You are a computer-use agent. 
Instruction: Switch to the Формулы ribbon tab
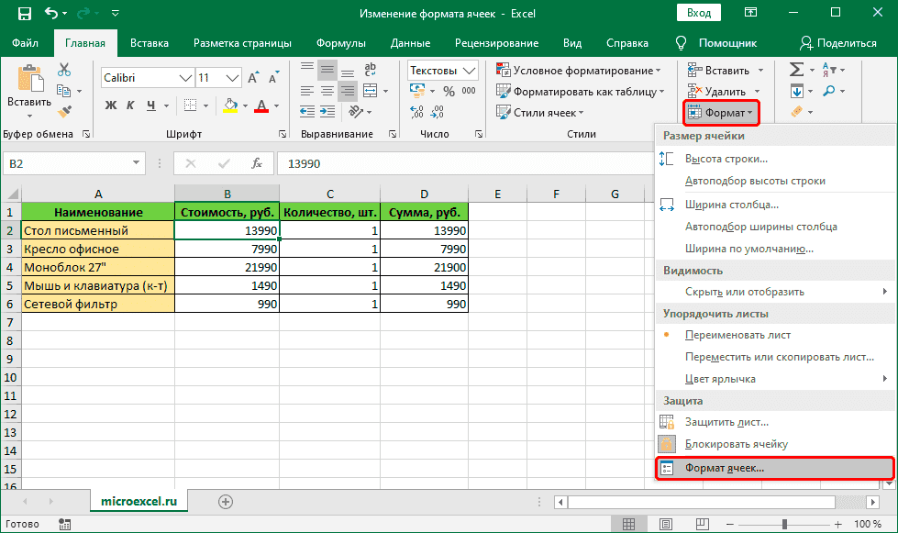(x=340, y=43)
